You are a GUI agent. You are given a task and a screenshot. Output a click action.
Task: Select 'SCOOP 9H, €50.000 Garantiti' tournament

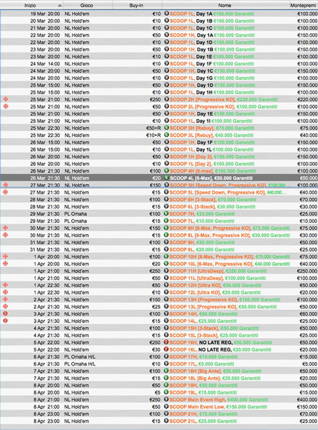(x=202, y=243)
